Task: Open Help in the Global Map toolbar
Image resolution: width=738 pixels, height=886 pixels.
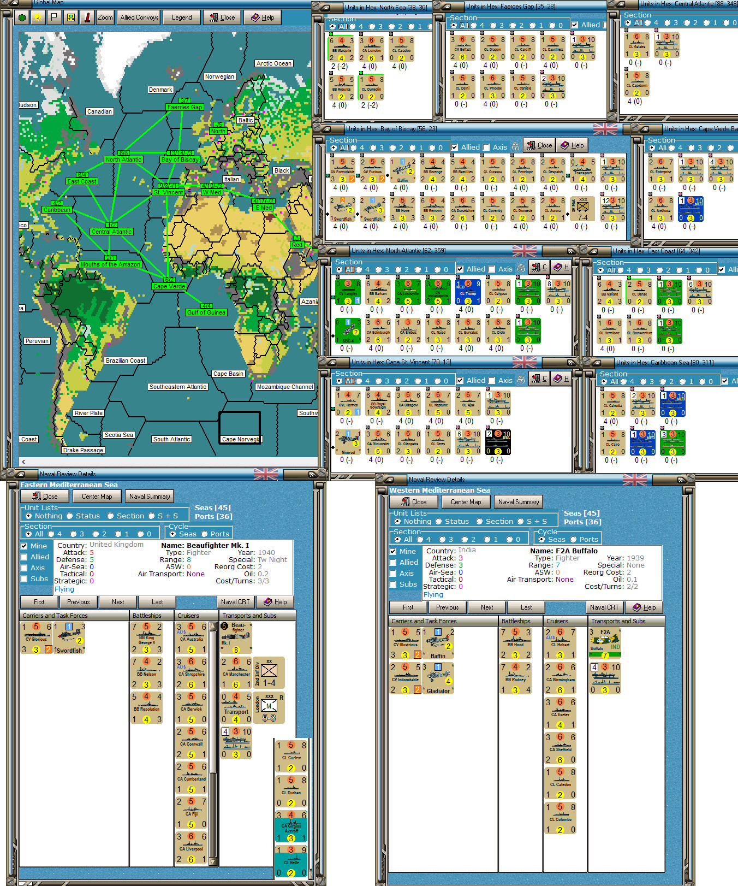Action: pos(263,17)
